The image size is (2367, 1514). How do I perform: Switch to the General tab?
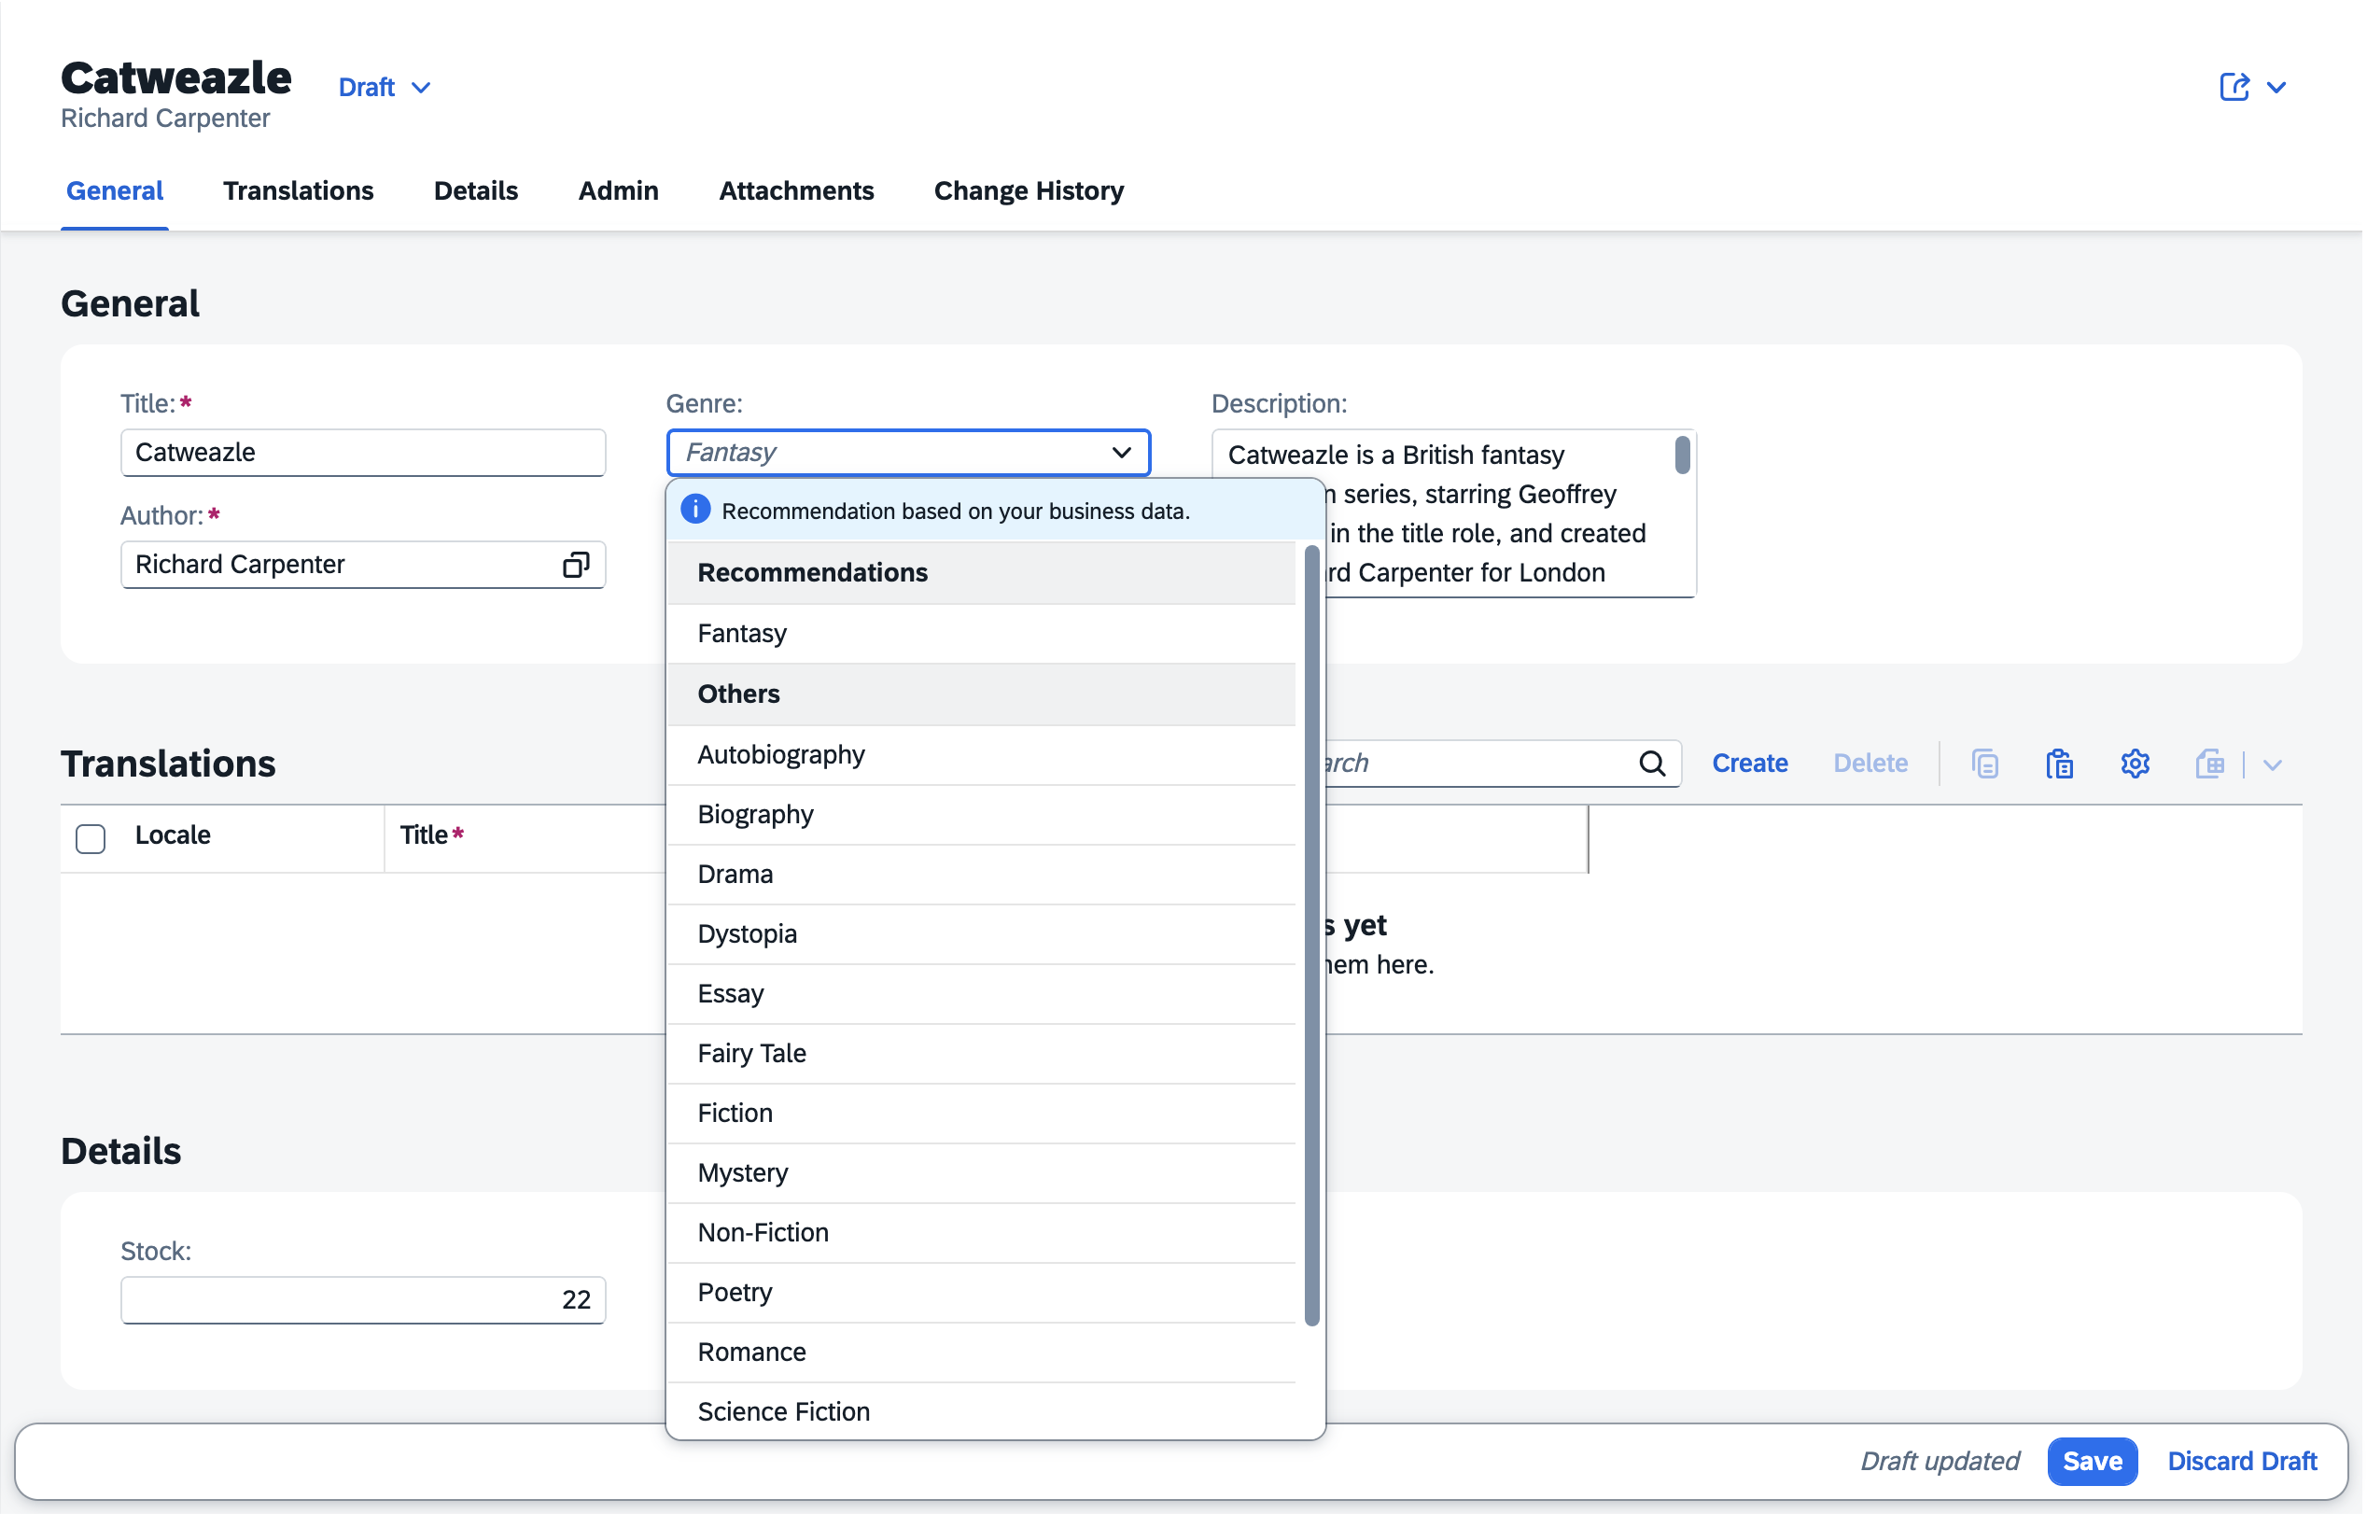coord(115,190)
